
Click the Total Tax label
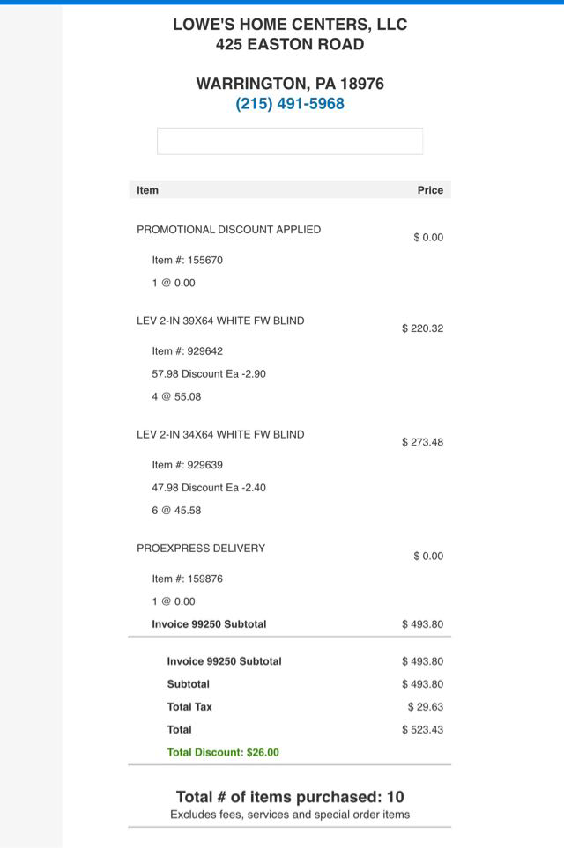[189, 707]
